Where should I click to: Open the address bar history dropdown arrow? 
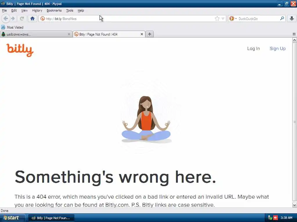pyautogui.click(x=223, y=18)
